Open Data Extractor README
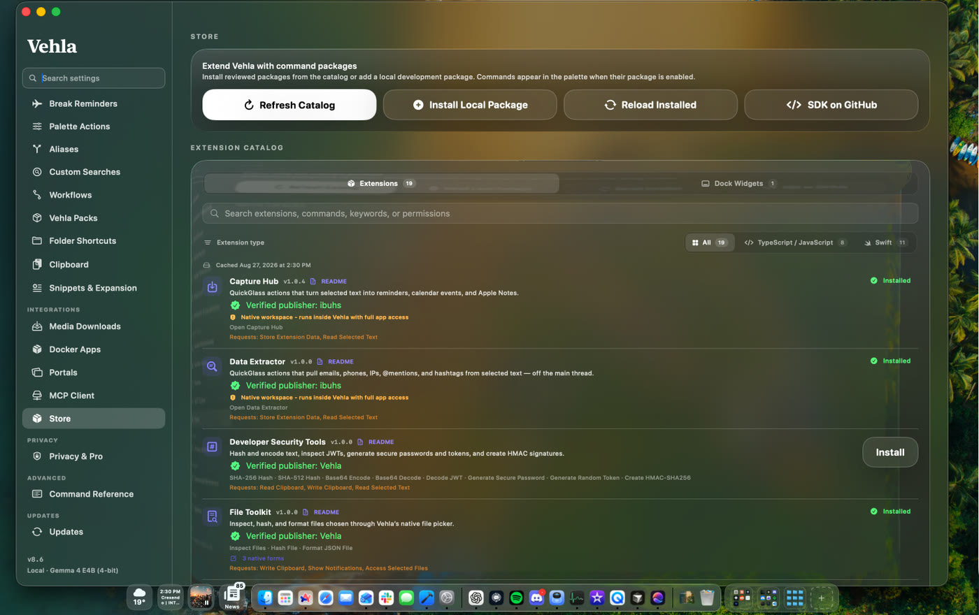The height and width of the screenshot is (615, 979). 336,362
